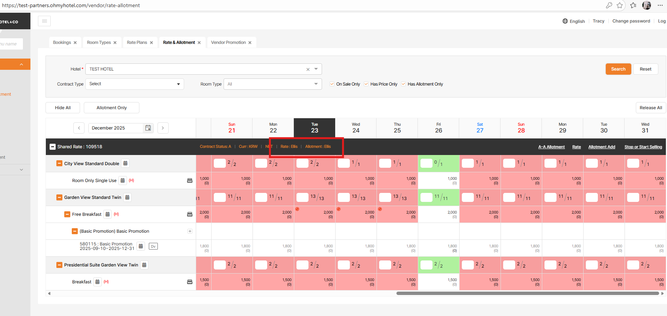Screen dimensions: 667x316
Task: Toggle Has Price Only checkbox
Action: [366, 84]
